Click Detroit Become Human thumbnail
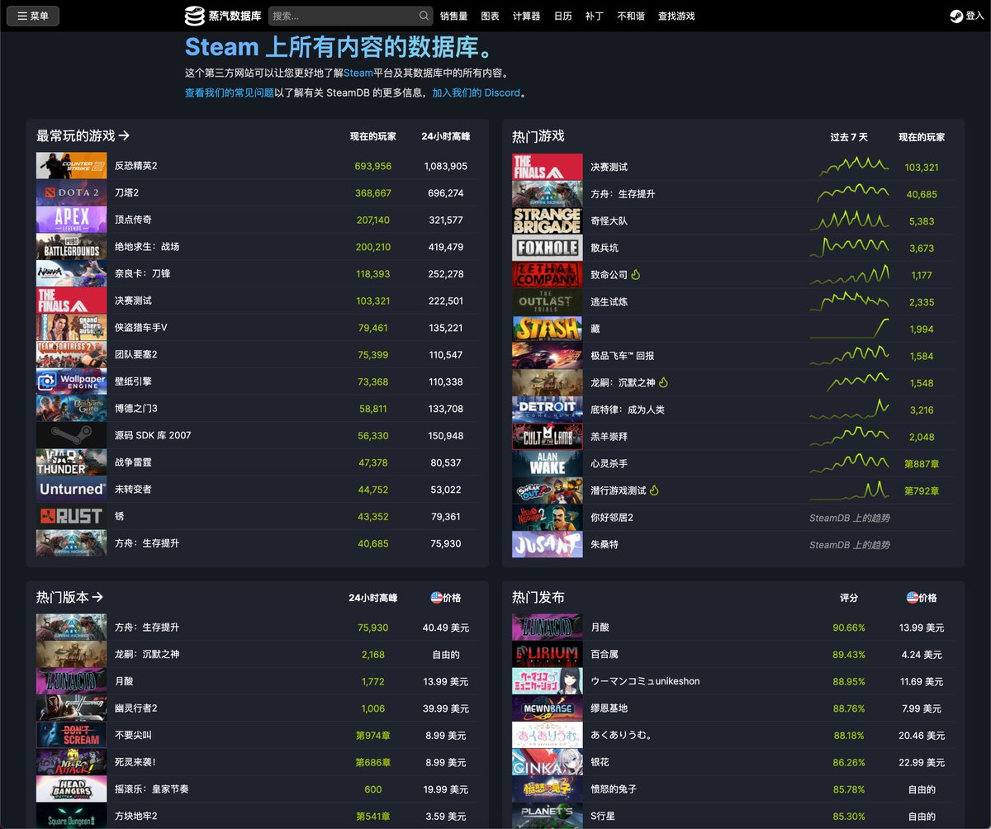The height and width of the screenshot is (829, 991). (x=548, y=409)
